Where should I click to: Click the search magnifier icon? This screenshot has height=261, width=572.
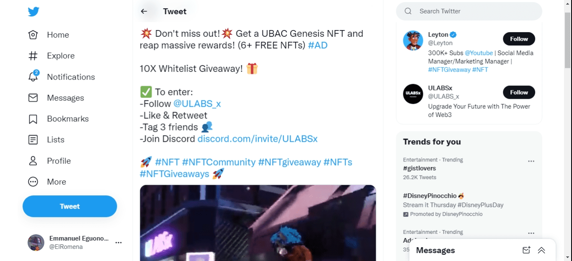click(408, 11)
